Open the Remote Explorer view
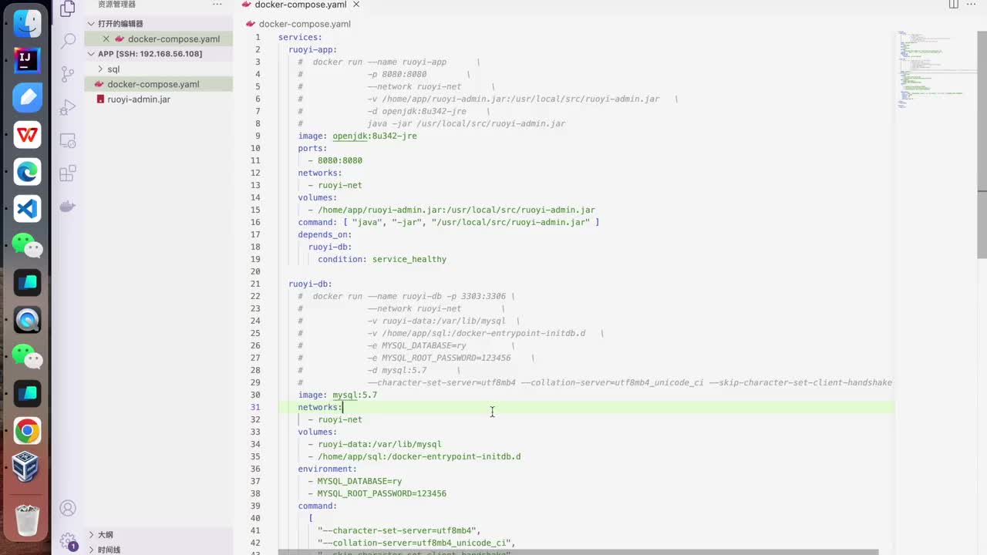This screenshot has width=987, height=555. 68,140
